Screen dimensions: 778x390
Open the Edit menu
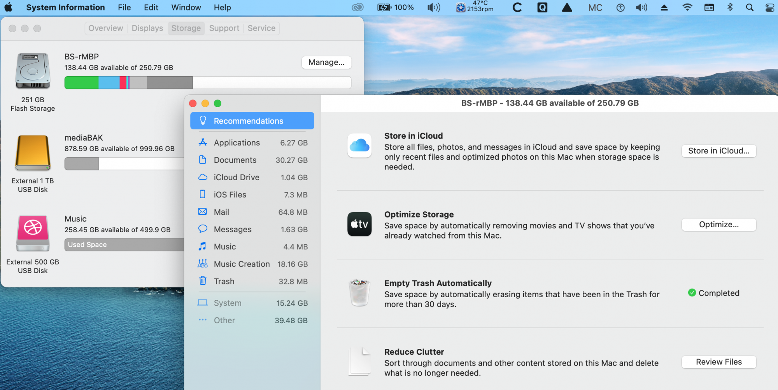pyautogui.click(x=151, y=7)
